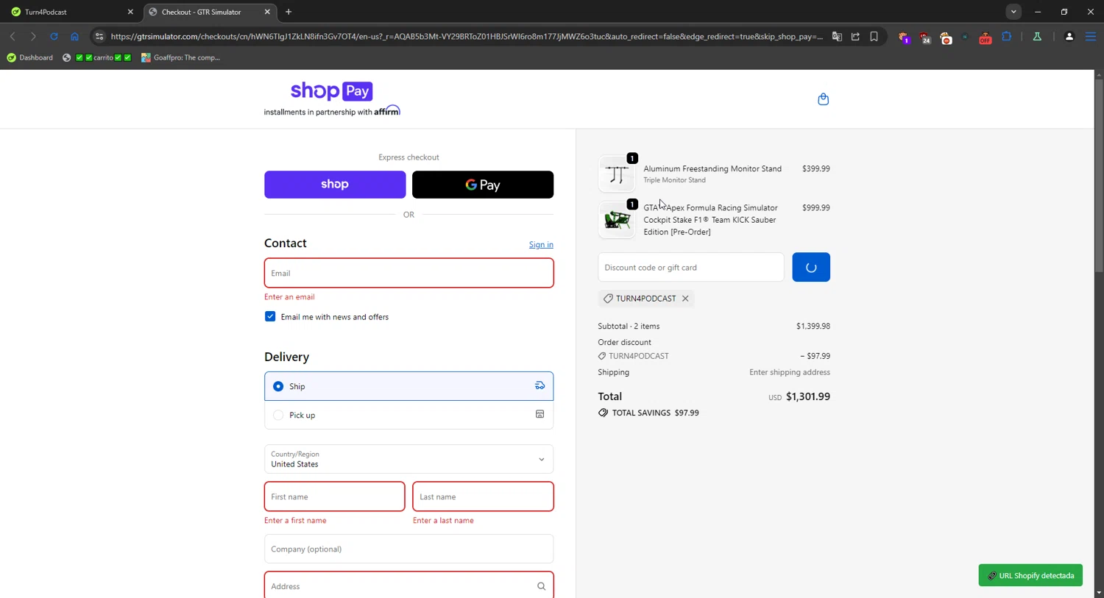Close the Turn4Podcast tab
This screenshot has height=598, width=1104.
pyautogui.click(x=130, y=12)
